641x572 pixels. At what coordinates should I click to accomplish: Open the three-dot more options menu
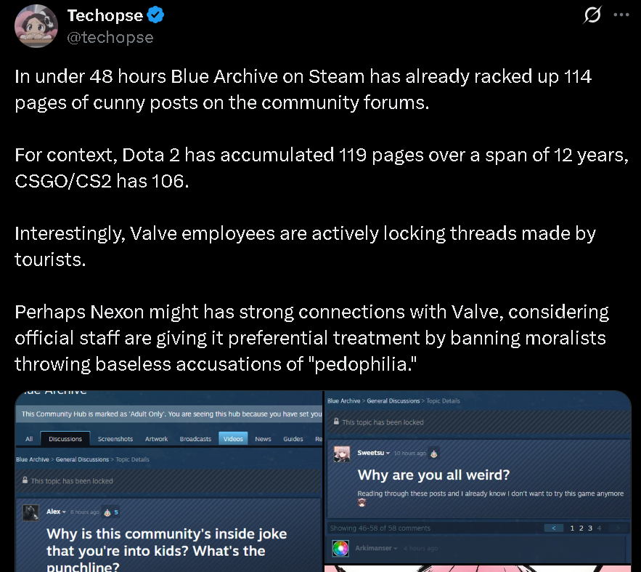click(x=621, y=15)
